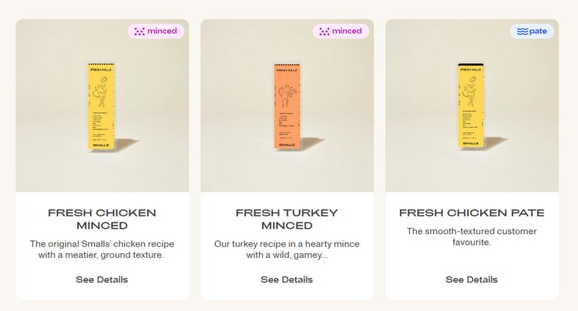The height and width of the screenshot is (311, 578).
Task: Click the Fresh Chicken Minced title
Action: [x=102, y=219]
